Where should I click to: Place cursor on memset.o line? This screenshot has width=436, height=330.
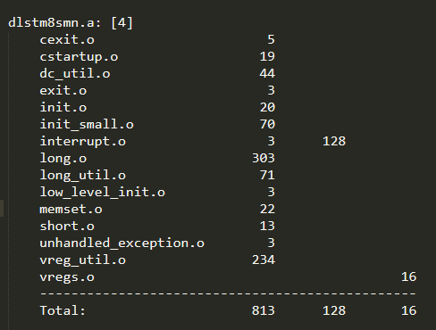(71, 209)
